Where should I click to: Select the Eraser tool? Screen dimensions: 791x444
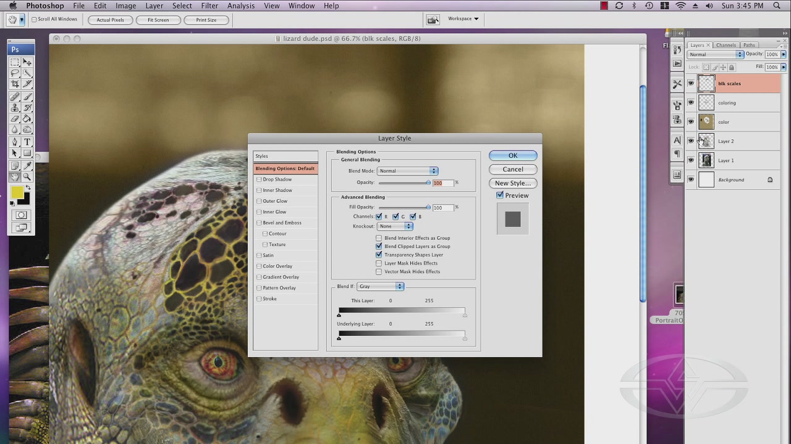pos(15,119)
